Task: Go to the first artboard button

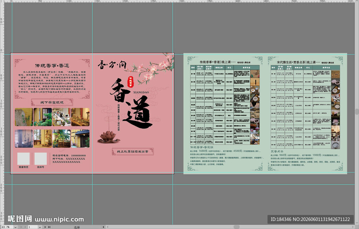Action: (21, 227)
